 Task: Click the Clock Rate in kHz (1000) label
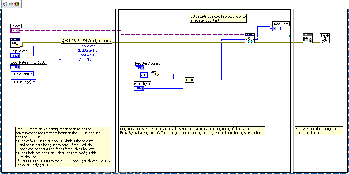[x=29, y=62]
